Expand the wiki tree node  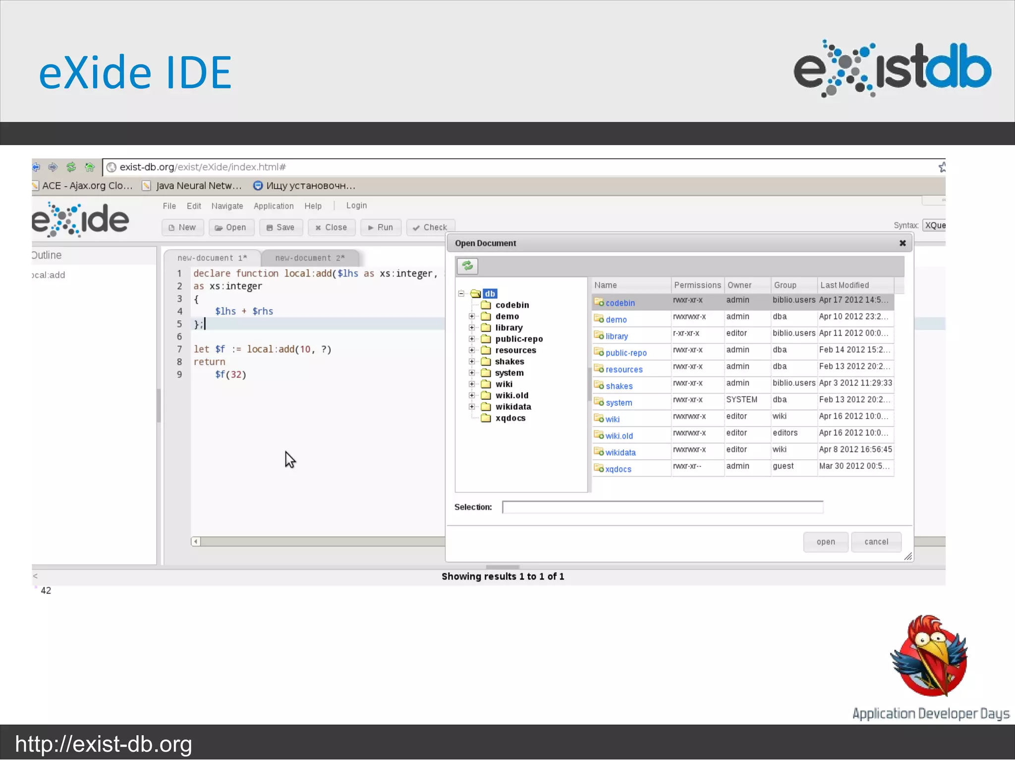pos(472,384)
